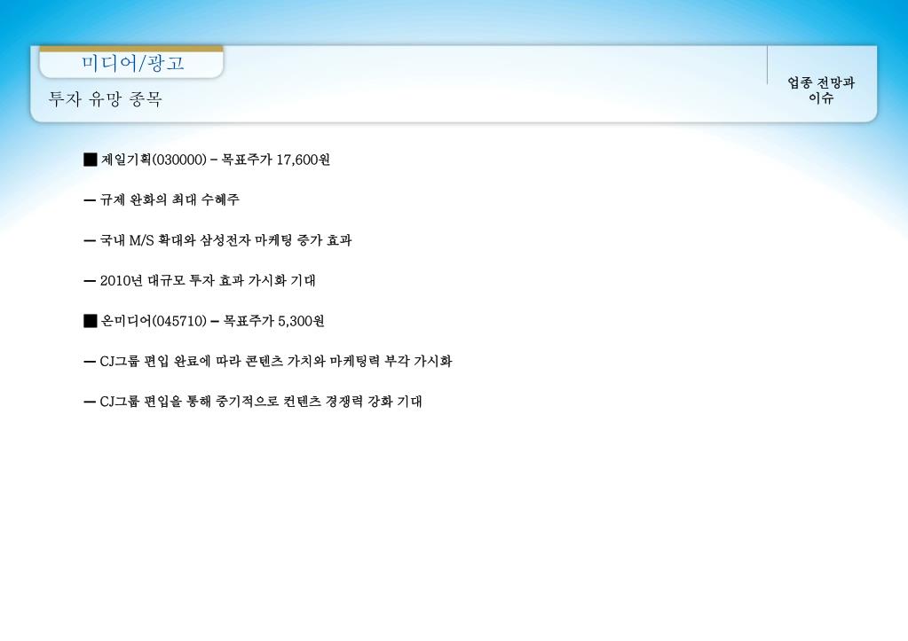
Task: Click the 2010년 대규모 투자 효과 line
Action: point(200,280)
